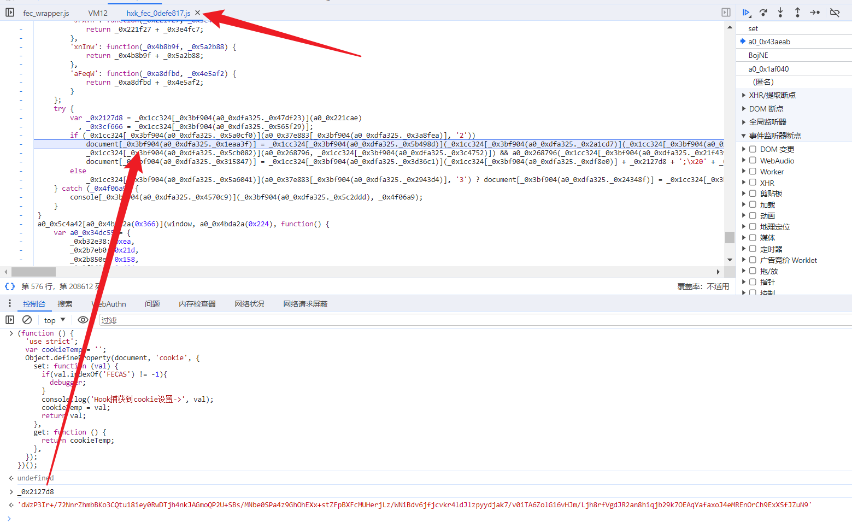Image resolution: width=852 pixels, height=522 pixels.
Task: Switch to the VM12 tab
Action: tap(98, 13)
